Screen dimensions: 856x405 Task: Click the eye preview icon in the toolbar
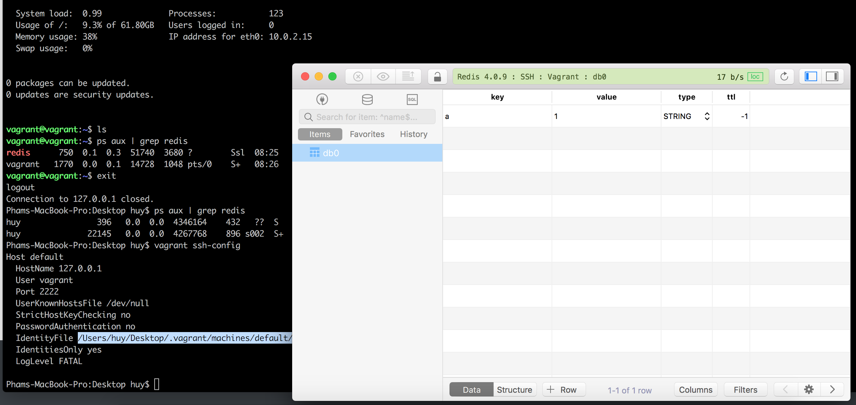coord(383,76)
